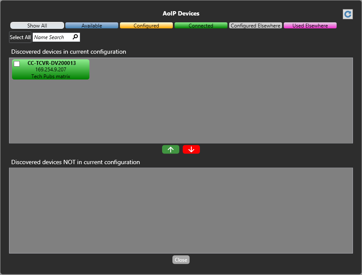
Task: Click into the Name Search field
Action: [x=52, y=37]
